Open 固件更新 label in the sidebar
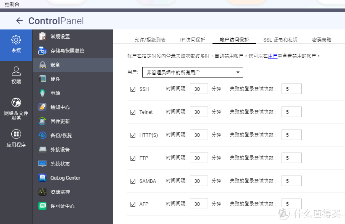This screenshot has width=345, height=224. 60,121
